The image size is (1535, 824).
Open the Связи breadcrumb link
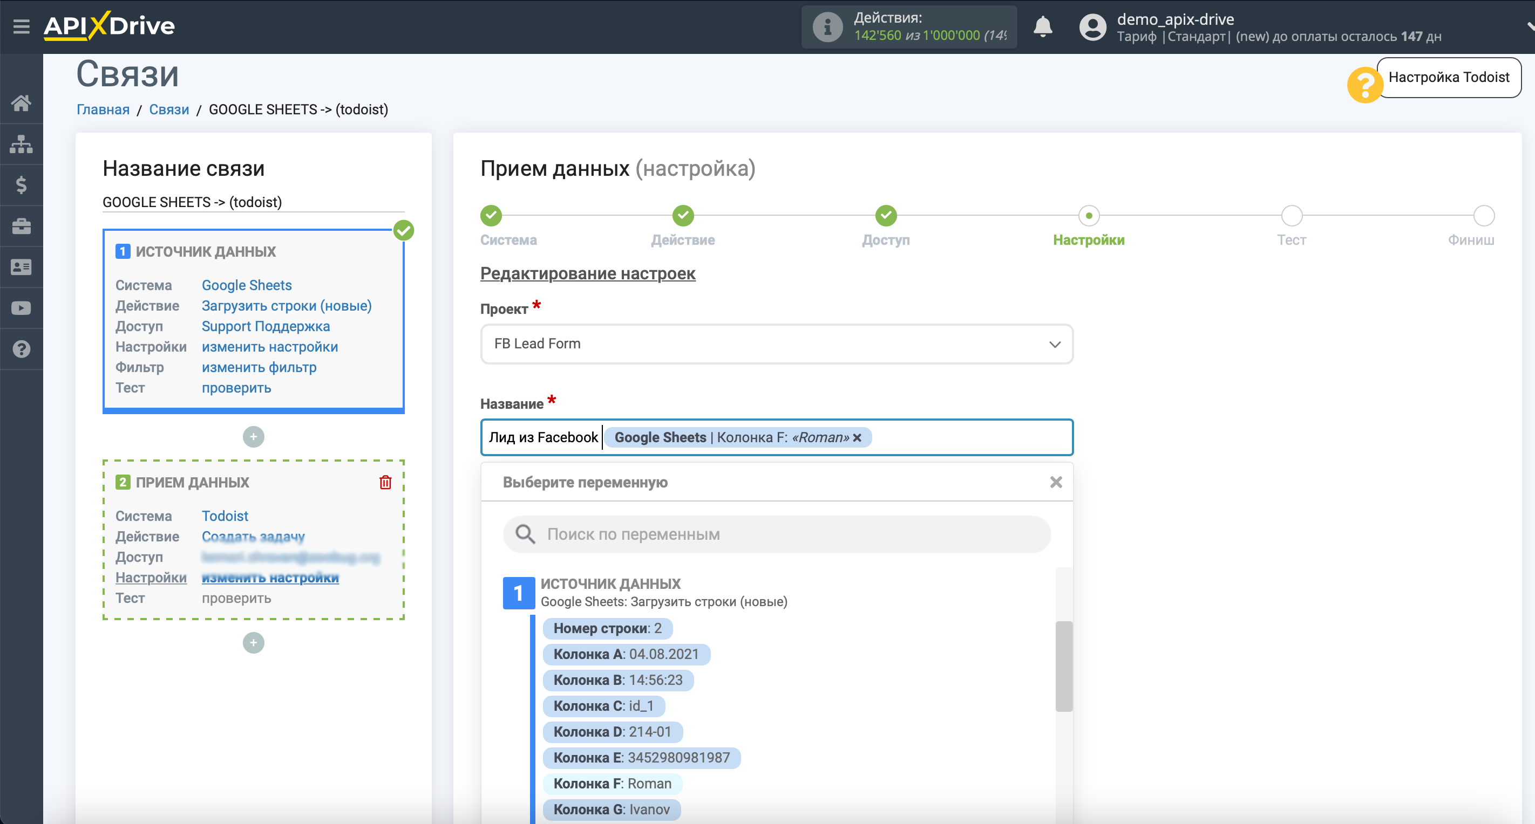(169, 109)
